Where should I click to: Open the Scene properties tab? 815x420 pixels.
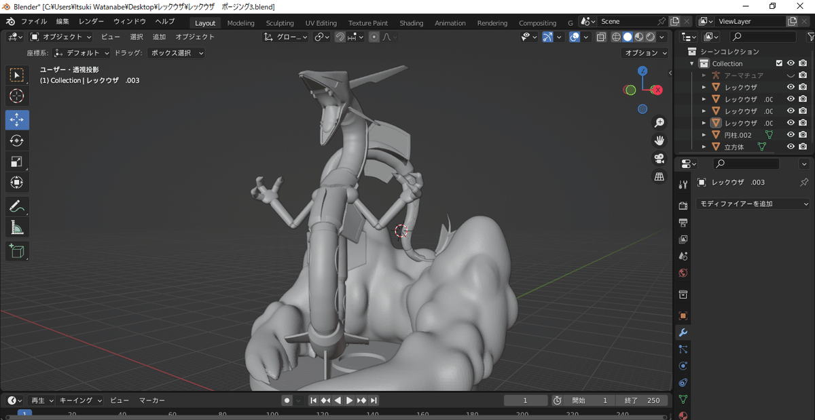pos(683,256)
